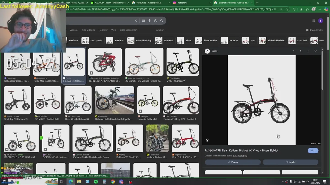Open Bianchi New Vintage Folding thumbnail
This screenshot has height=185, width=330.
[x=144, y=62]
